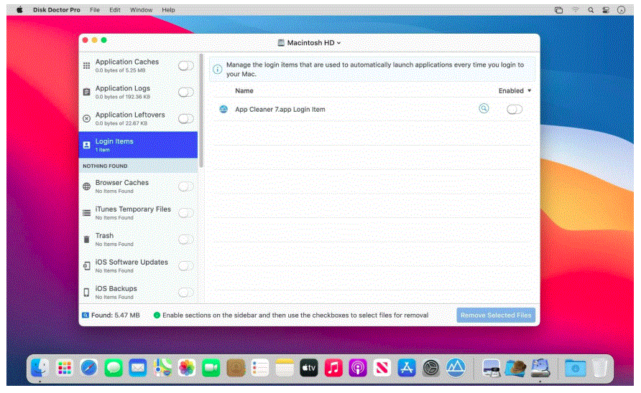Viewport: 641px width, 393px height.
Task: Open Podcasts from the dock
Action: (358, 368)
